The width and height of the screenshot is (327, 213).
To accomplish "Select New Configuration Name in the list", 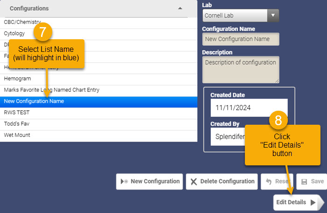I will click(x=98, y=102).
